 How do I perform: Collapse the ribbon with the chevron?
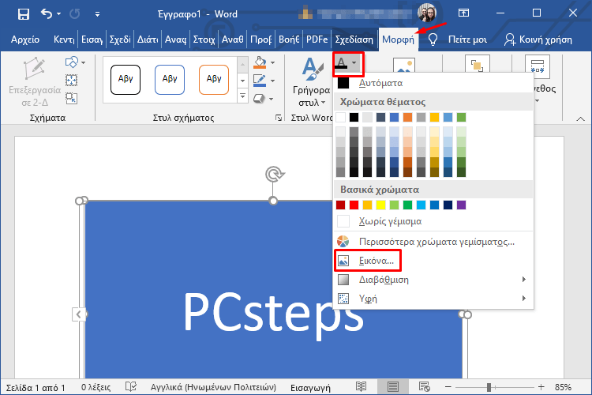[x=581, y=118]
